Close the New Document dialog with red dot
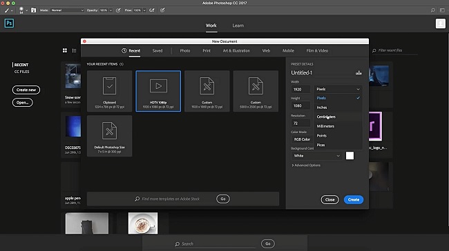 click(x=84, y=41)
